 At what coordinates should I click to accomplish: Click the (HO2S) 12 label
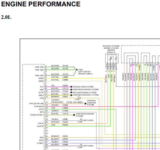click(x=111, y=52)
